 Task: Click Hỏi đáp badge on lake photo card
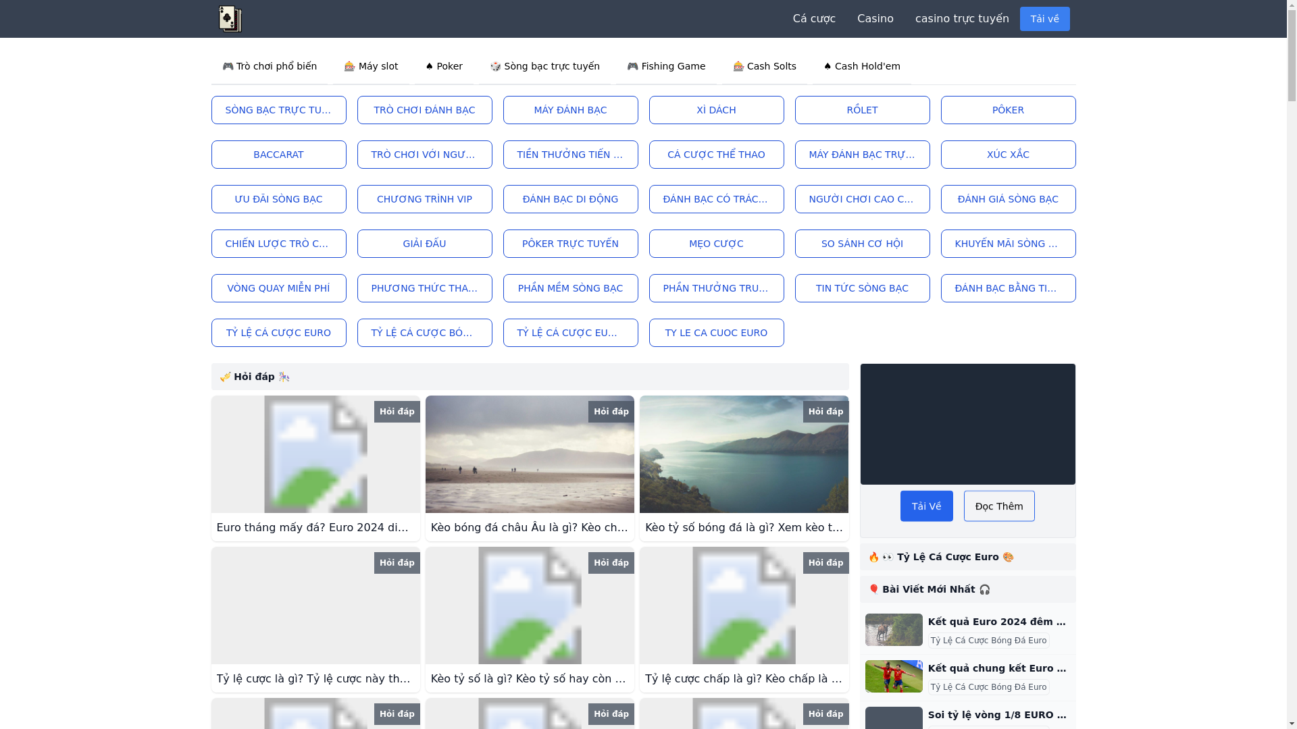pos(826,412)
